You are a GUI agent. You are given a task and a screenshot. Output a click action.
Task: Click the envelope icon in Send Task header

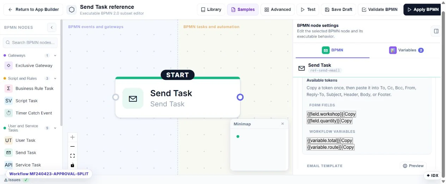point(301,68)
